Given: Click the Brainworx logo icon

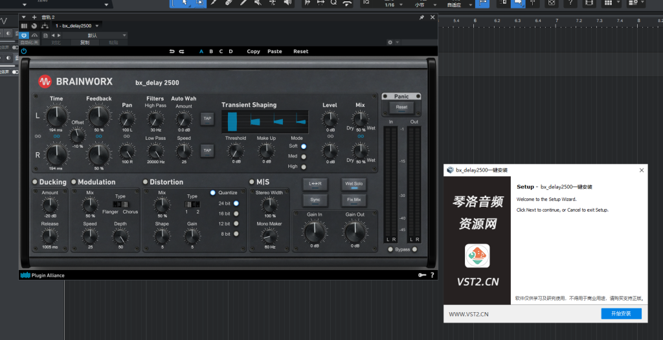Looking at the screenshot, I should click(45, 81).
